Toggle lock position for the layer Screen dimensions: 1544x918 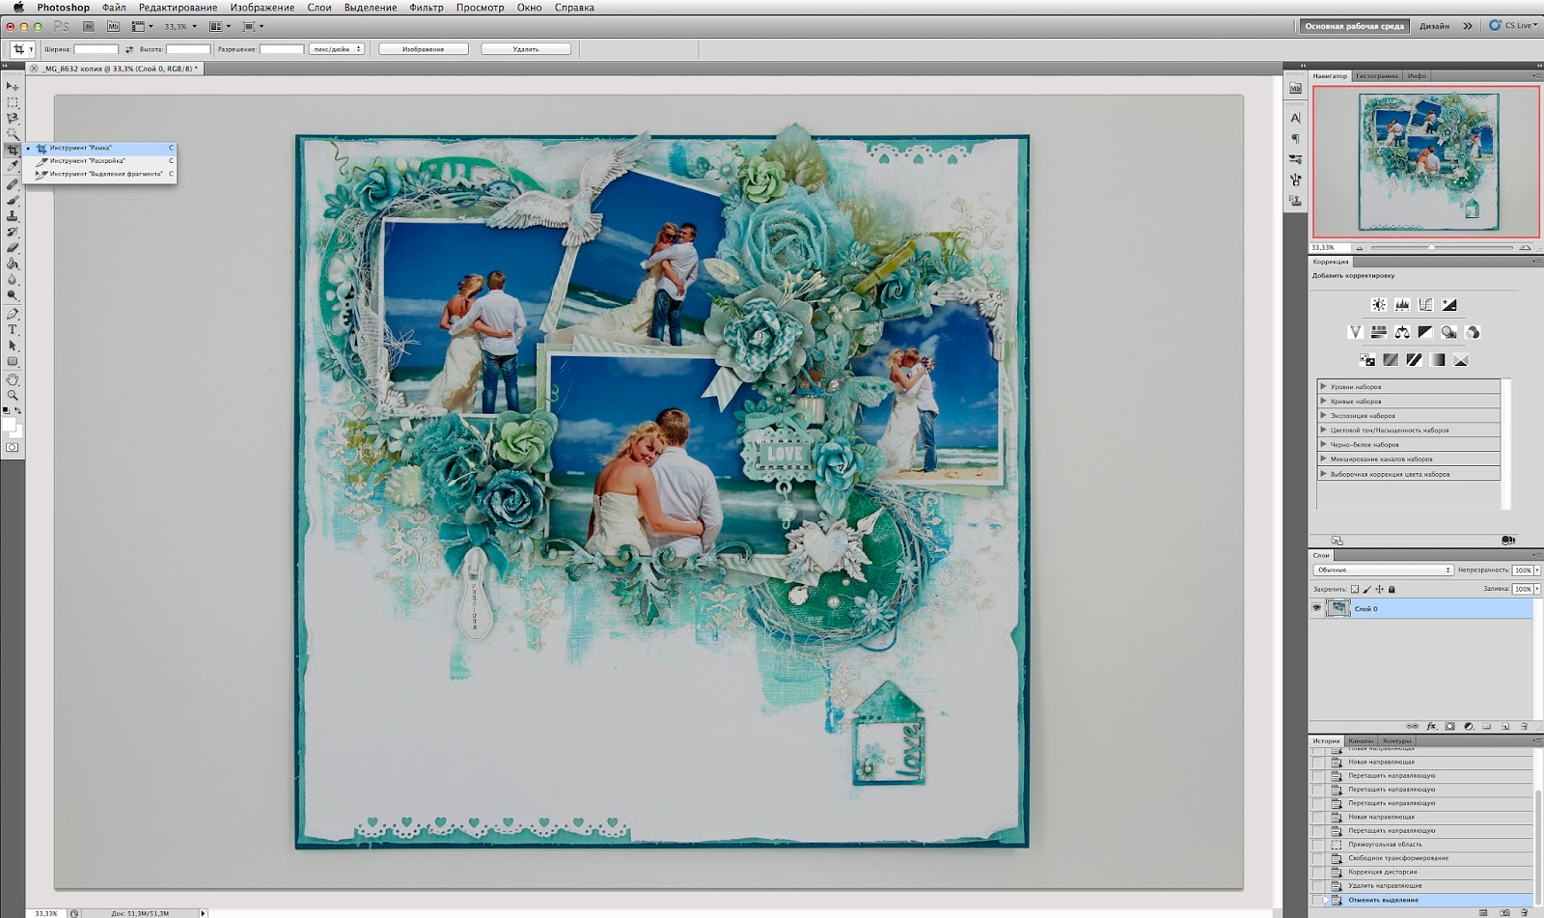click(1379, 589)
